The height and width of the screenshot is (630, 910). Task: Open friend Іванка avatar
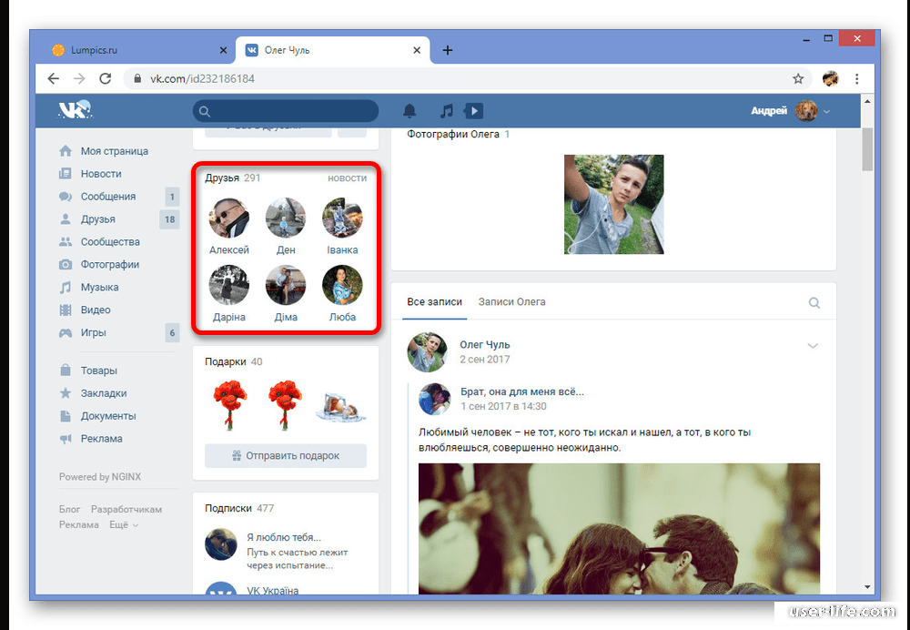342,218
